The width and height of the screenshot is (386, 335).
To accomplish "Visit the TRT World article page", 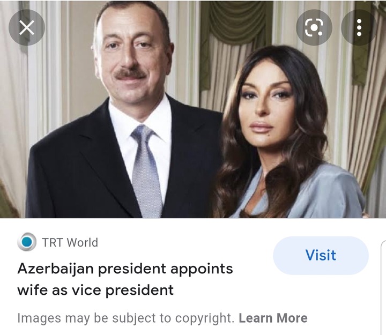I will coord(321,255).
